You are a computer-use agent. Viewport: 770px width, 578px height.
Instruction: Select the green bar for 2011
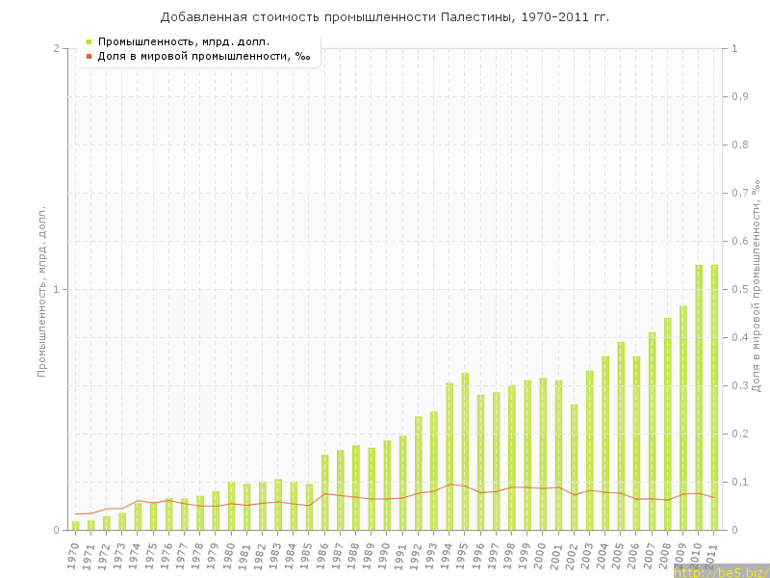pos(714,397)
